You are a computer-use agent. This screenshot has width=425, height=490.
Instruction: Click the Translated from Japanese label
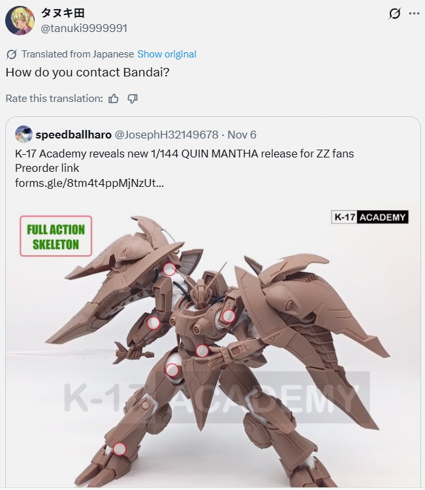pyautogui.click(x=78, y=54)
